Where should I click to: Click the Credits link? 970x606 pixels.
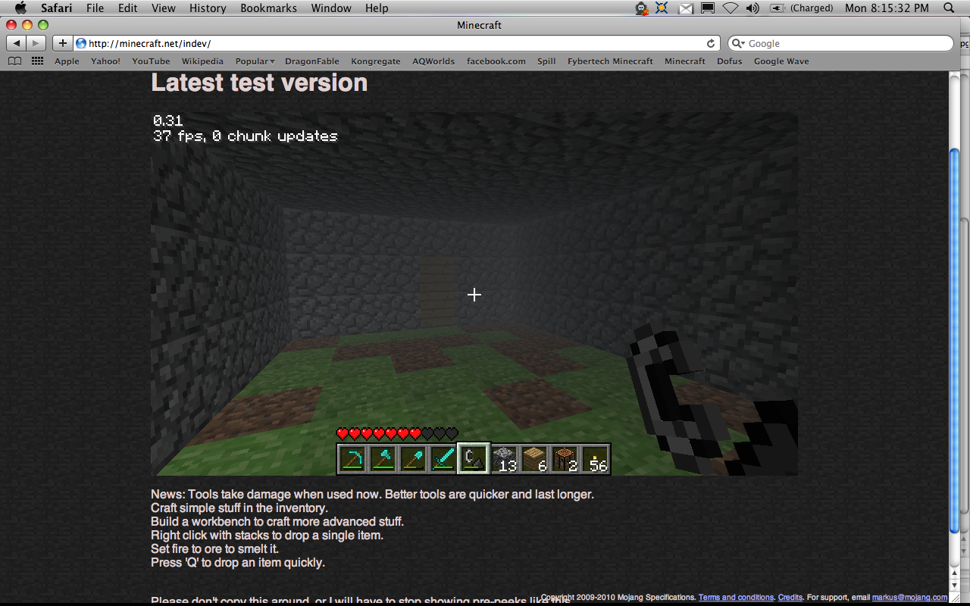point(790,598)
